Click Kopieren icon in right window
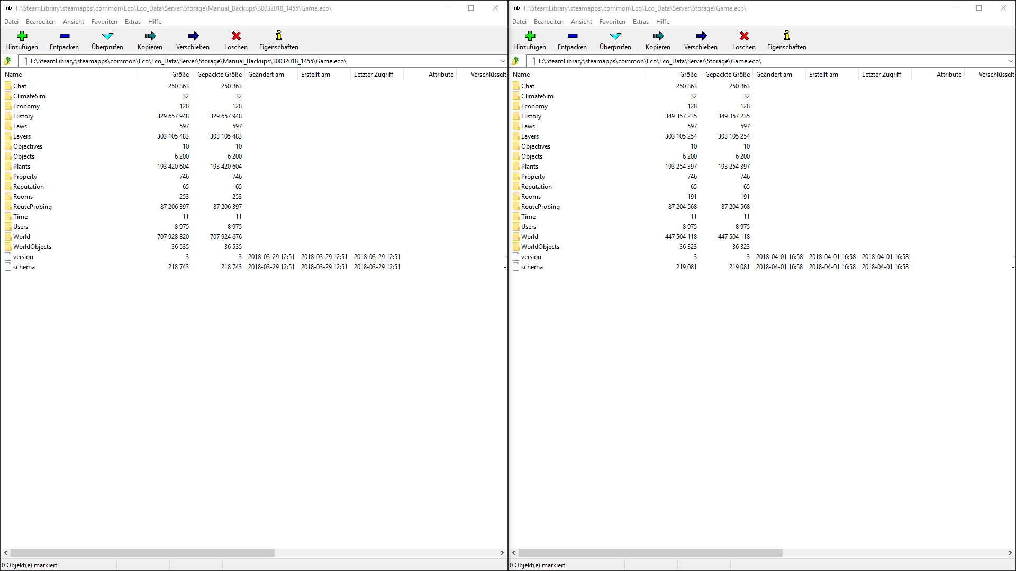The height and width of the screenshot is (571, 1016). pos(658,36)
